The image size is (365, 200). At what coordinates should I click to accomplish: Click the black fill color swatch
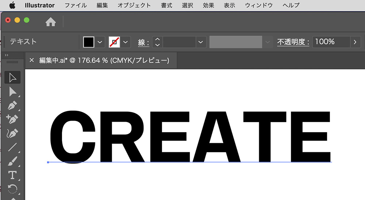[x=89, y=42]
